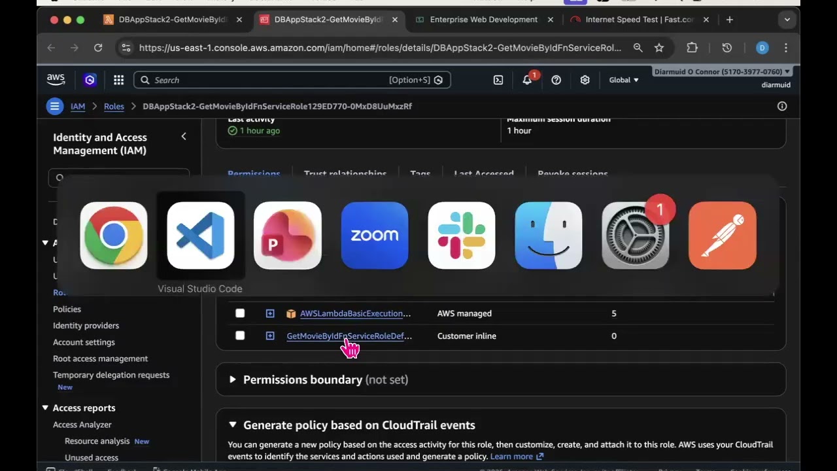Select the AWSLambdaBasicExecution policy checkbox
Viewport: 837px width, 471px height.
[x=240, y=313]
